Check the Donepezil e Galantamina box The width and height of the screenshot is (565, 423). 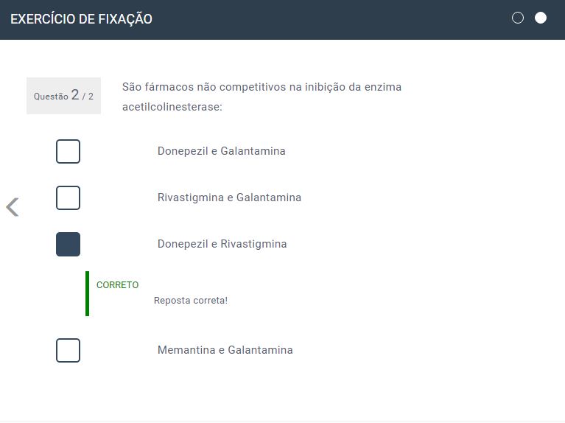68,151
